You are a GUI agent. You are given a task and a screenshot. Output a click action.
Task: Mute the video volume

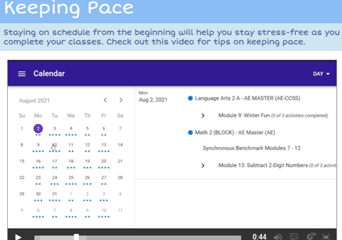(278, 237)
